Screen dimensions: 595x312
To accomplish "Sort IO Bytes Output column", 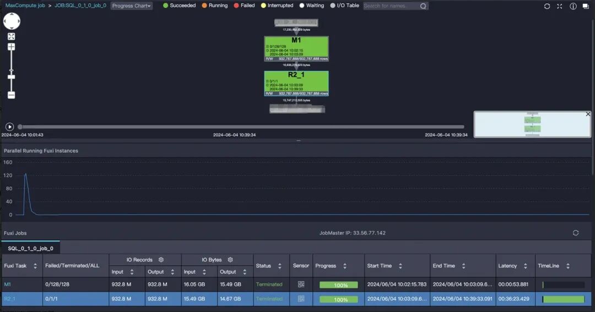I will click(245, 272).
